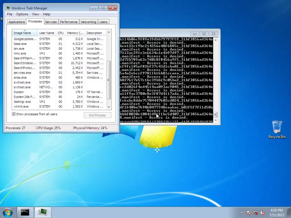Viewport: 291px width, 218px height.
Task: Switch to the Users tab
Action: click(x=103, y=22)
